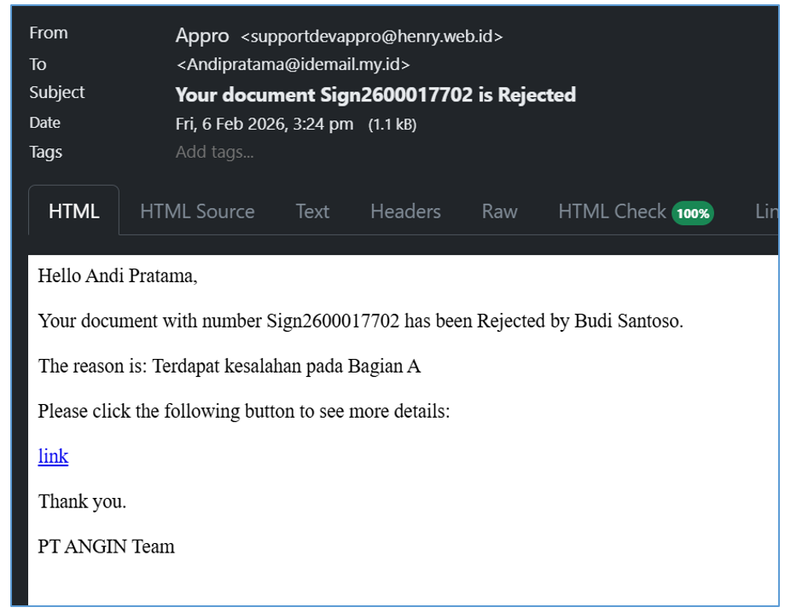Click the Tags label in the header
The width and height of the screenshot is (785, 613).
[46, 152]
